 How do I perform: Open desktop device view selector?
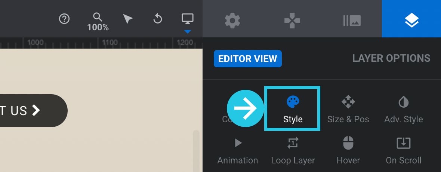[x=188, y=19]
